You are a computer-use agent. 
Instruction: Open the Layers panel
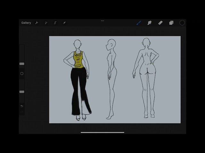[x=171, y=23]
